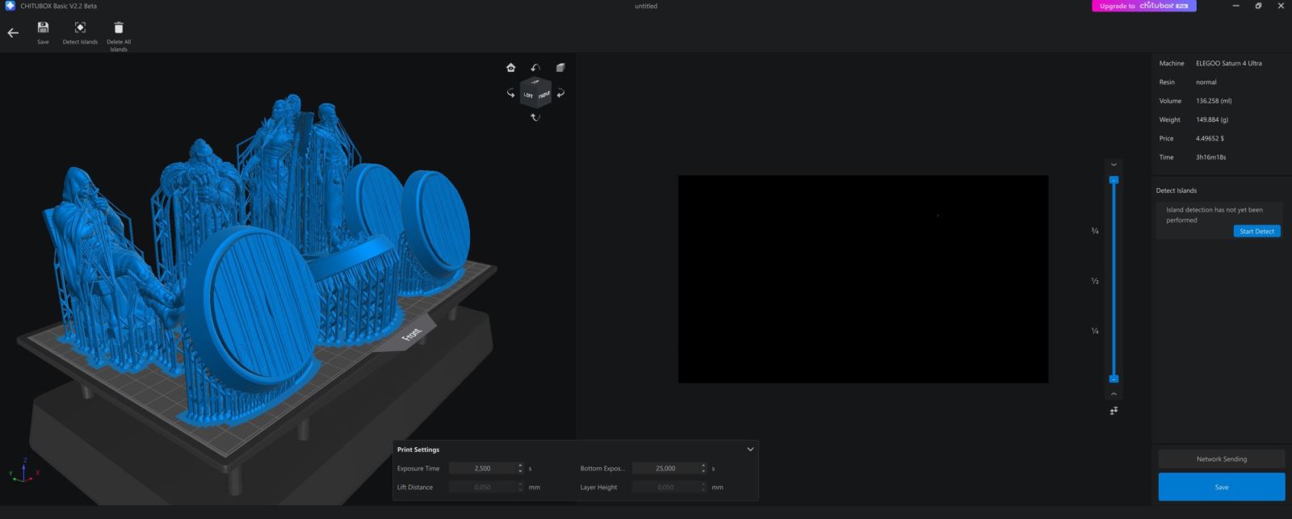Click the Layer Height input field
Viewport: 1292px width, 519px height.
(666, 488)
